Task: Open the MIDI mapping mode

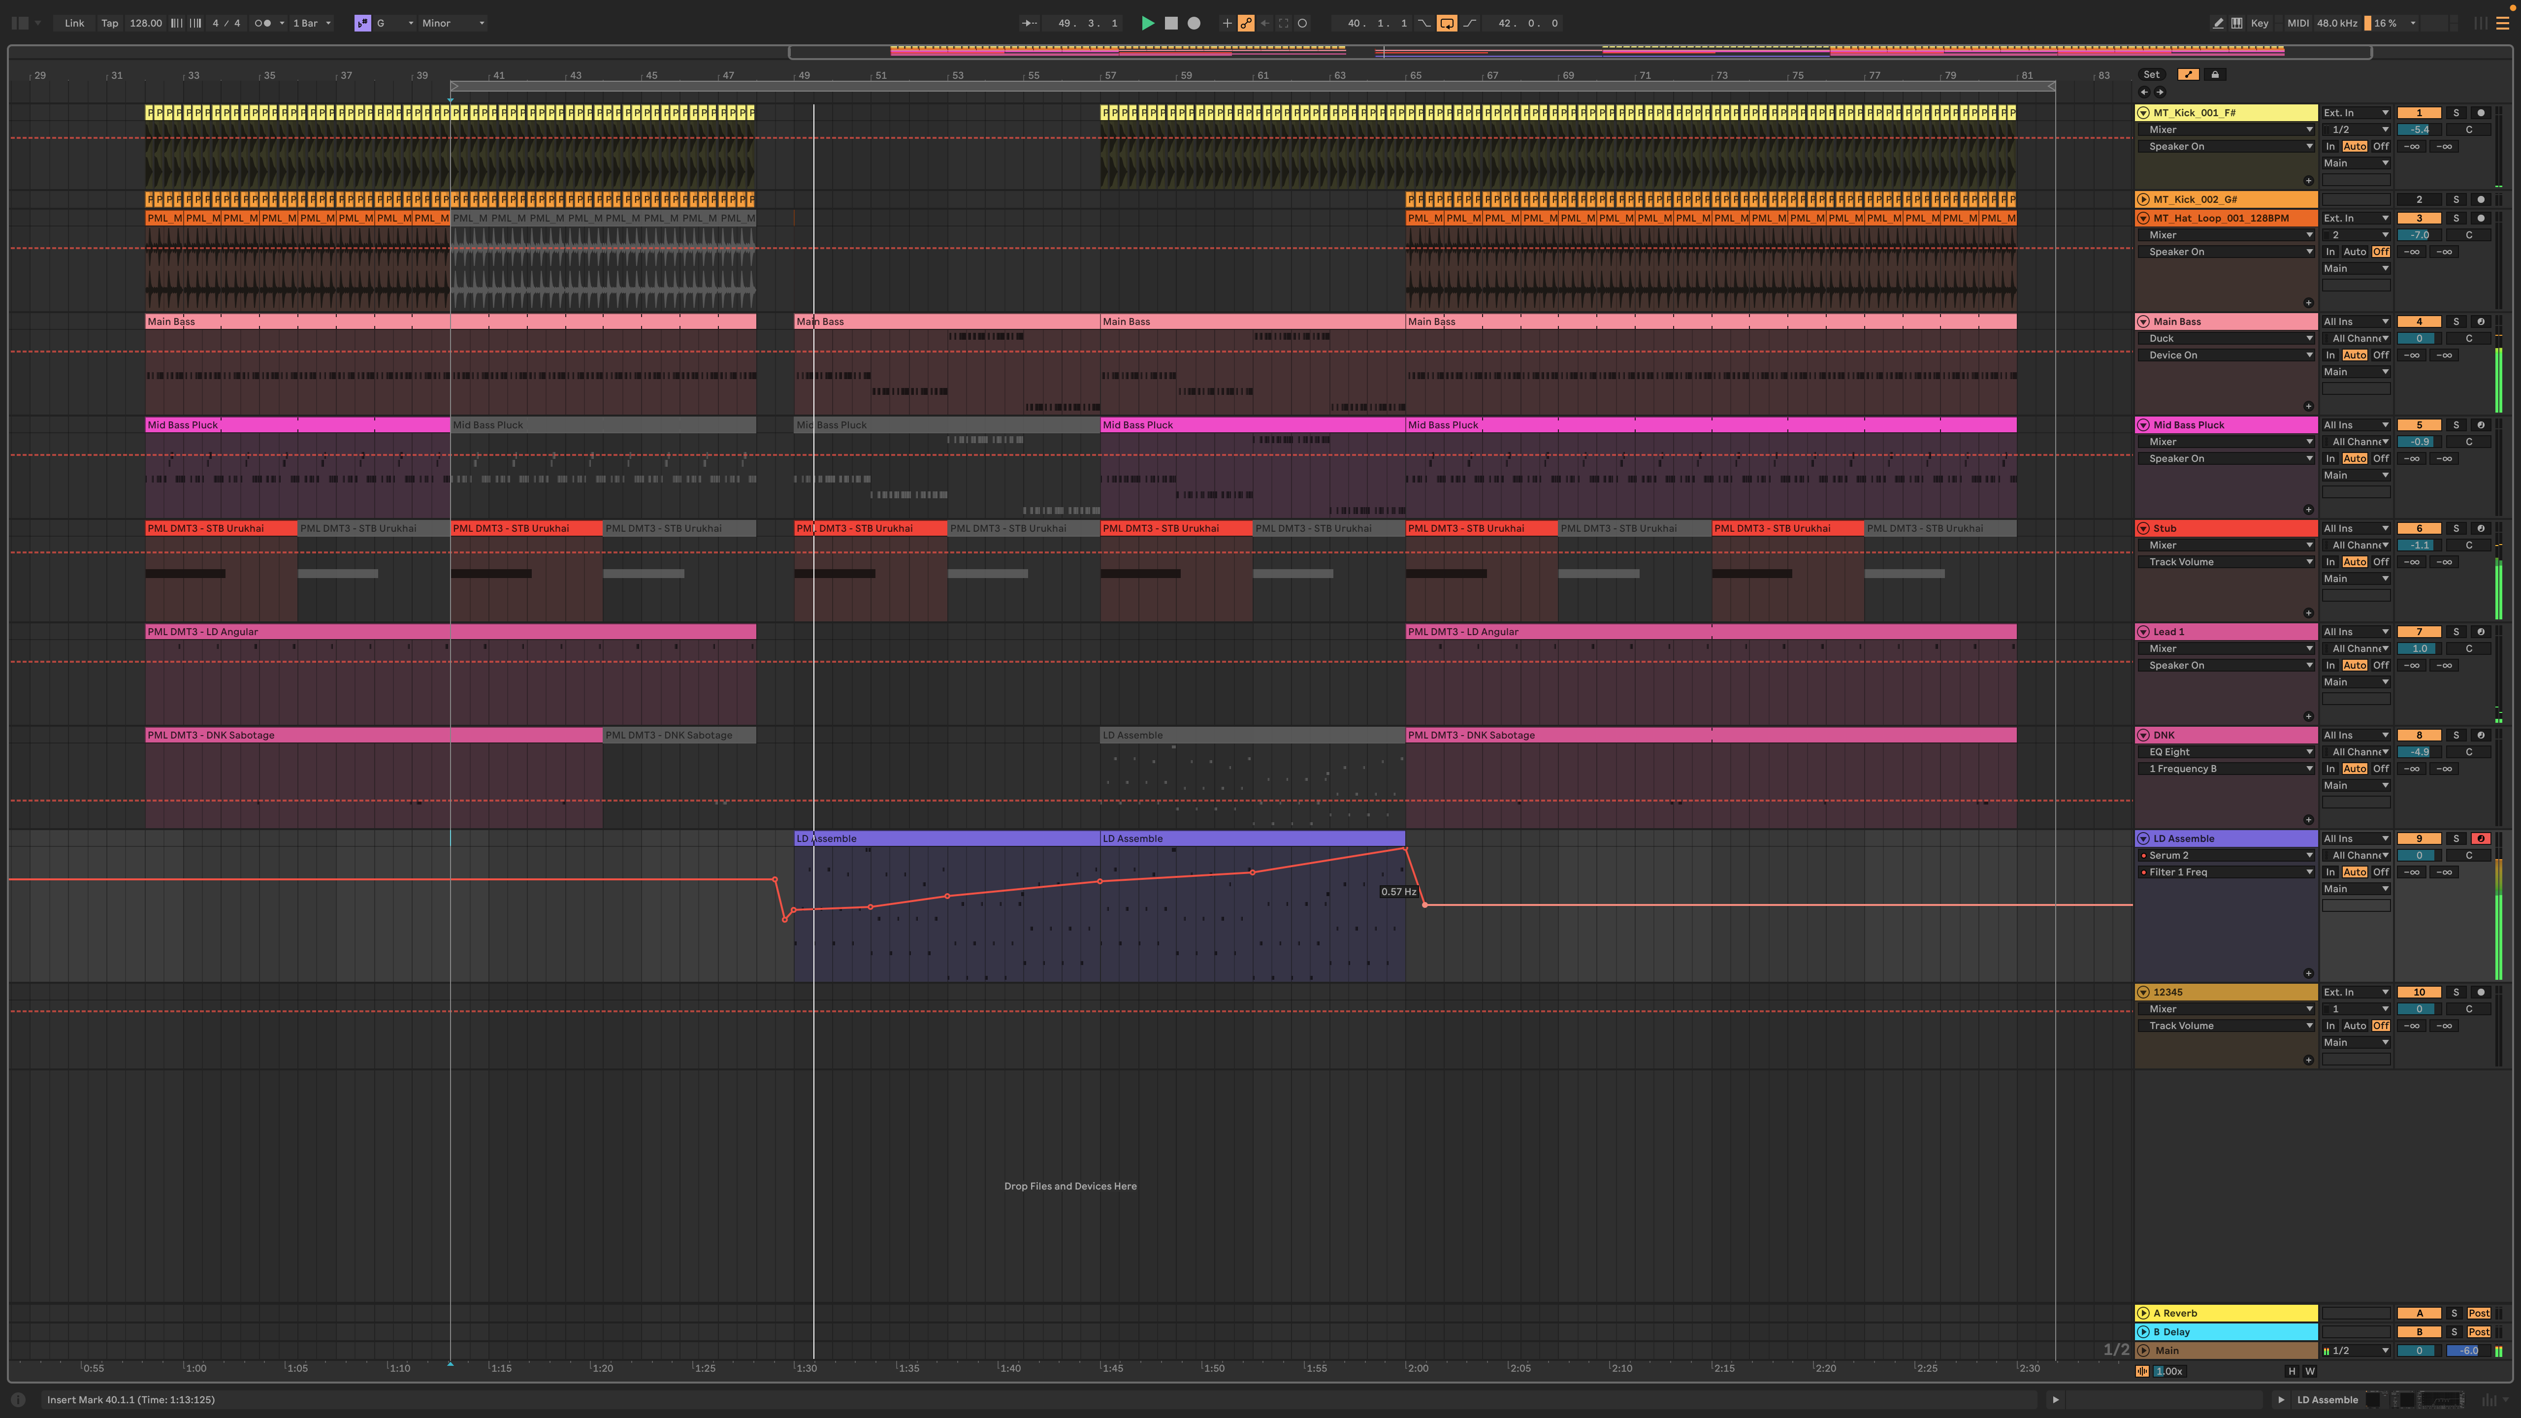Action: tap(2297, 23)
